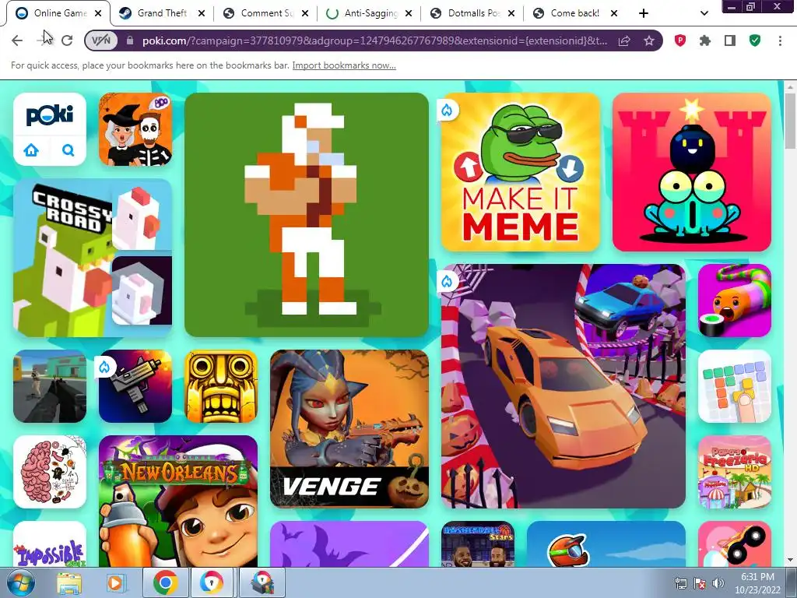Open the Crossy Road game tile
The image size is (797, 598).
[93, 258]
